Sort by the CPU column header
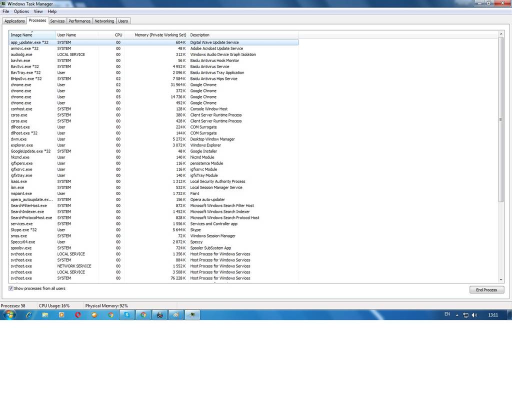The image size is (512, 396). [111, 35]
